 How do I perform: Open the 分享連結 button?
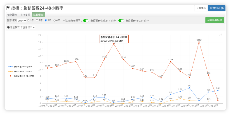pyautogui.click(x=201, y=8)
